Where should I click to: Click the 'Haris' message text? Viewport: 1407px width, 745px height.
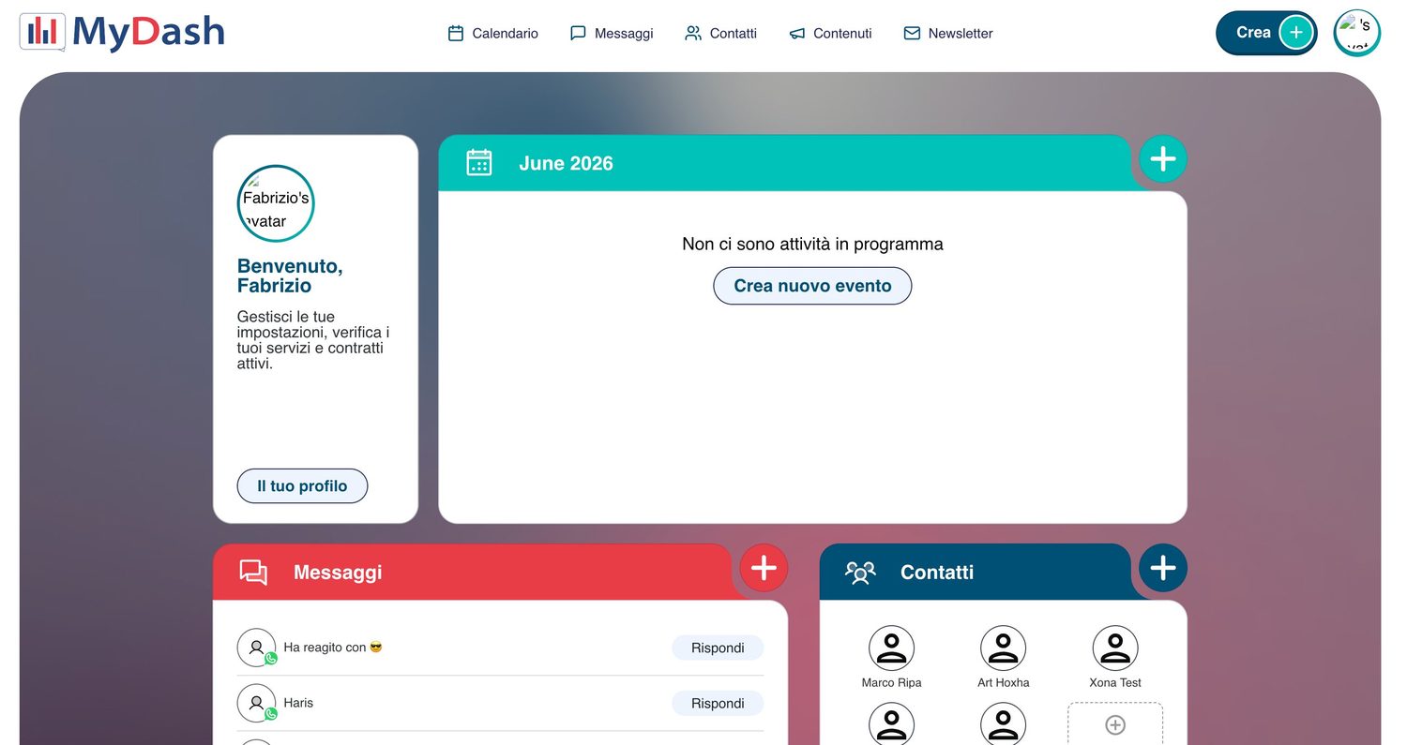point(298,703)
